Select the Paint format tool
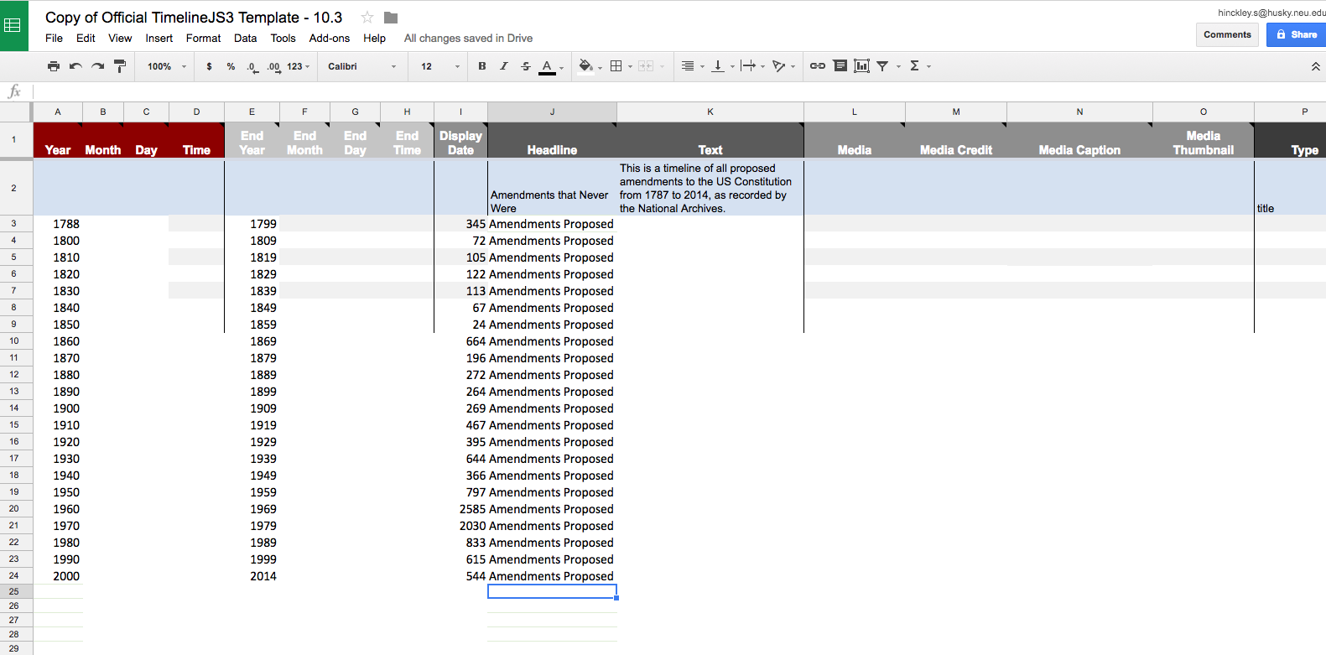This screenshot has height=655, width=1326. click(x=120, y=66)
